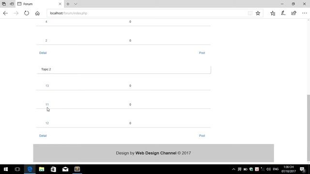Open the favorites hub
This screenshot has height=174, width=310.
click(x=273, y=13)
